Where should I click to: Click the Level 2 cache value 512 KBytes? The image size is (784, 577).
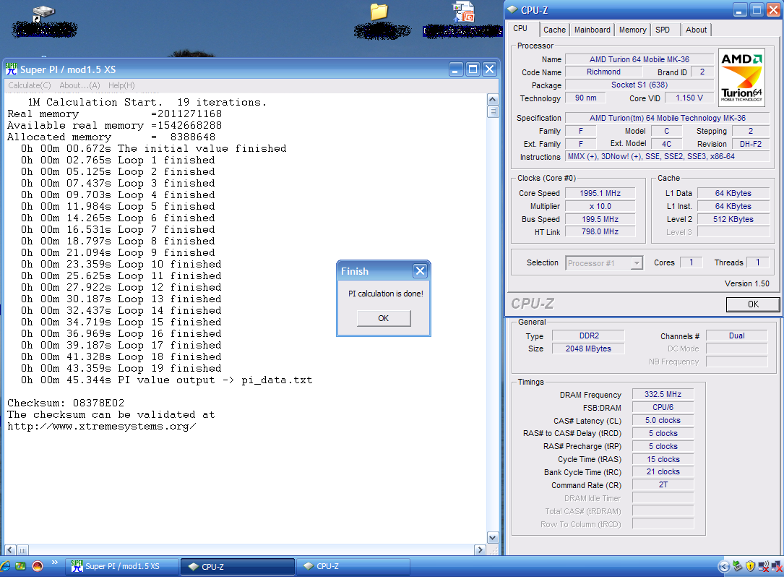tap(733, 219)
